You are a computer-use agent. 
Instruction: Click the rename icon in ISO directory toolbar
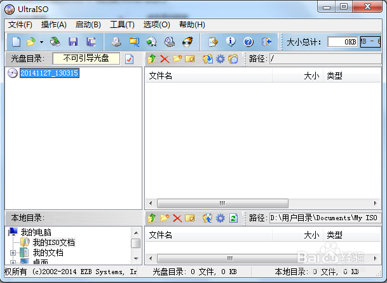click(x=189, y=59)
